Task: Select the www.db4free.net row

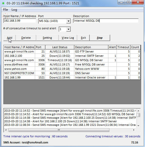Action: pyautogui.click(x=72, y=64)
